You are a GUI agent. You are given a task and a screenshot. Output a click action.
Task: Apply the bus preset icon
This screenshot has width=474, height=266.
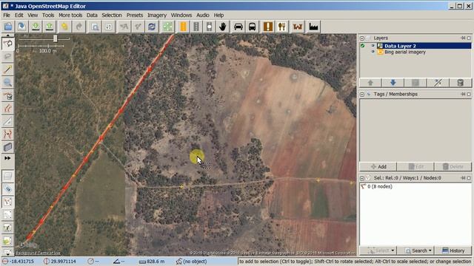click(x=252, y=27)
